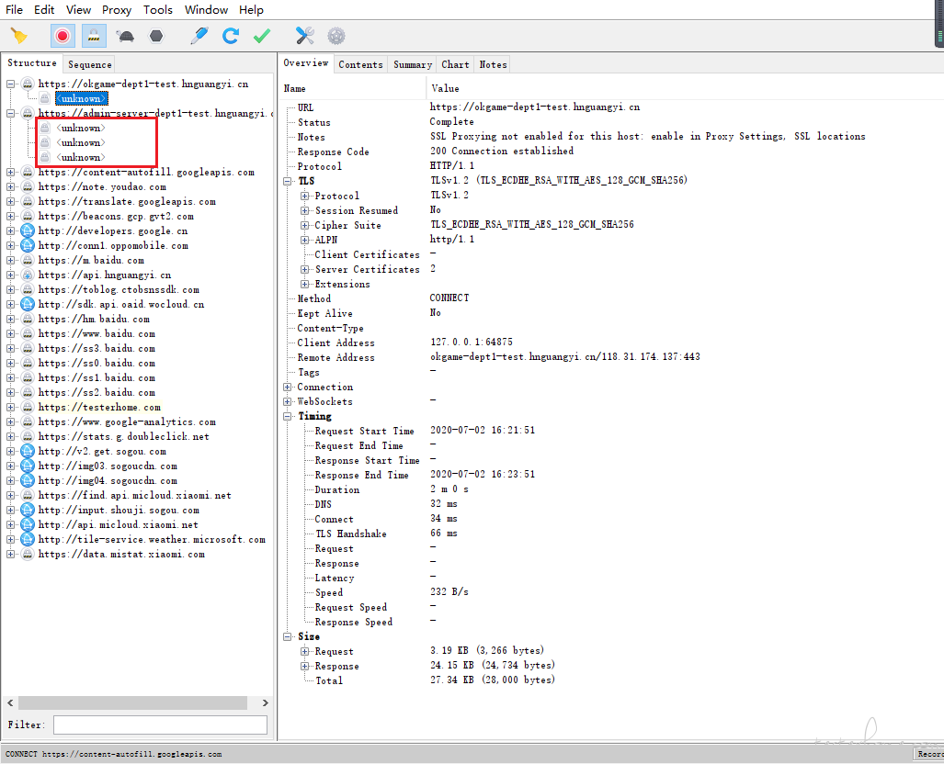This screenshot has height=764, width=944.
Task: Toggle the red Recording button
Action: click(63, 36)
